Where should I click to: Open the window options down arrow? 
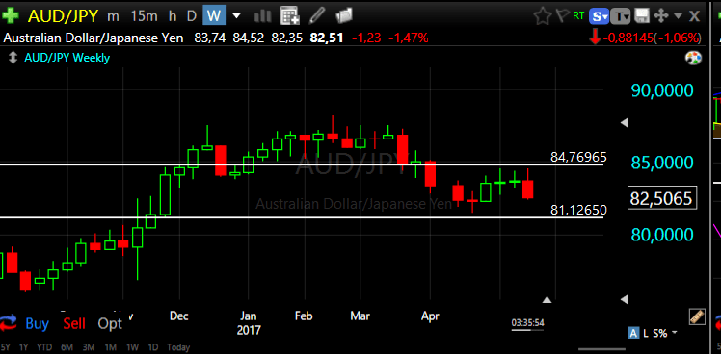point(679,16)
